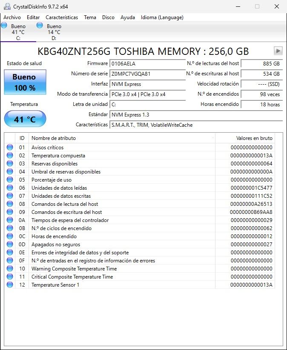Screen dimensions: 287x350
Task: Click the blue health orb on the C: tab
Action: click(4, 25)
